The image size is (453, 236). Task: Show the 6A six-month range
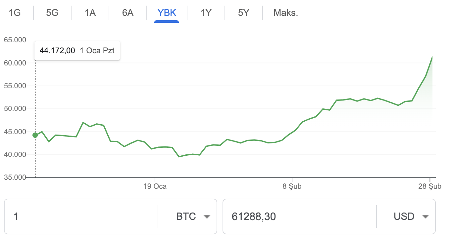[x=128, y=13]
